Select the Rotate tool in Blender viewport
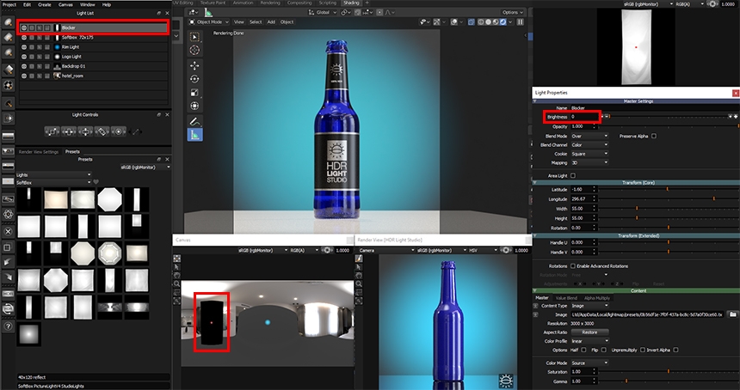Viewport: 740px width, 390px height. (x=194, y=79)
